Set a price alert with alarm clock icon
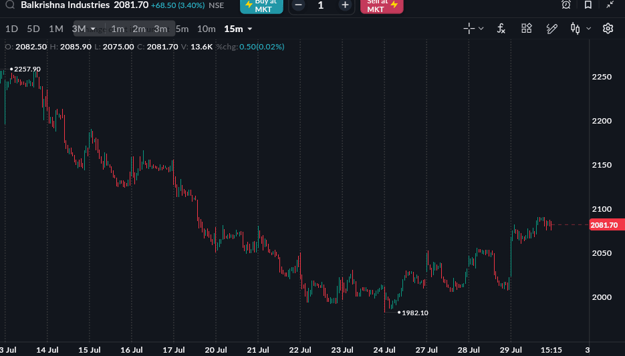This screenshot has height=356, width=625. (x=566, y=5)
